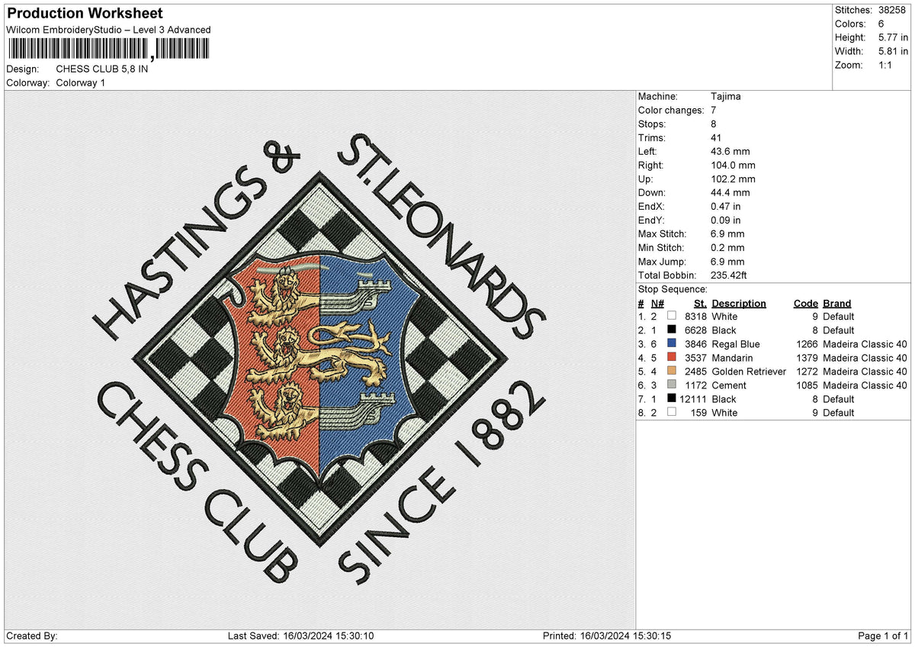Click the Machine value 'Tajima'
The height and width of the screenshot is (647, 915).
point(726,96)
